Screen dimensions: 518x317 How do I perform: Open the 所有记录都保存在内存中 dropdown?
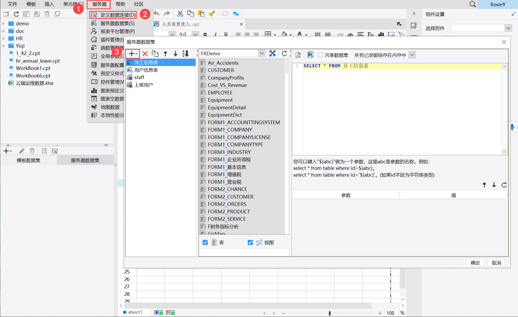point(412,55)
